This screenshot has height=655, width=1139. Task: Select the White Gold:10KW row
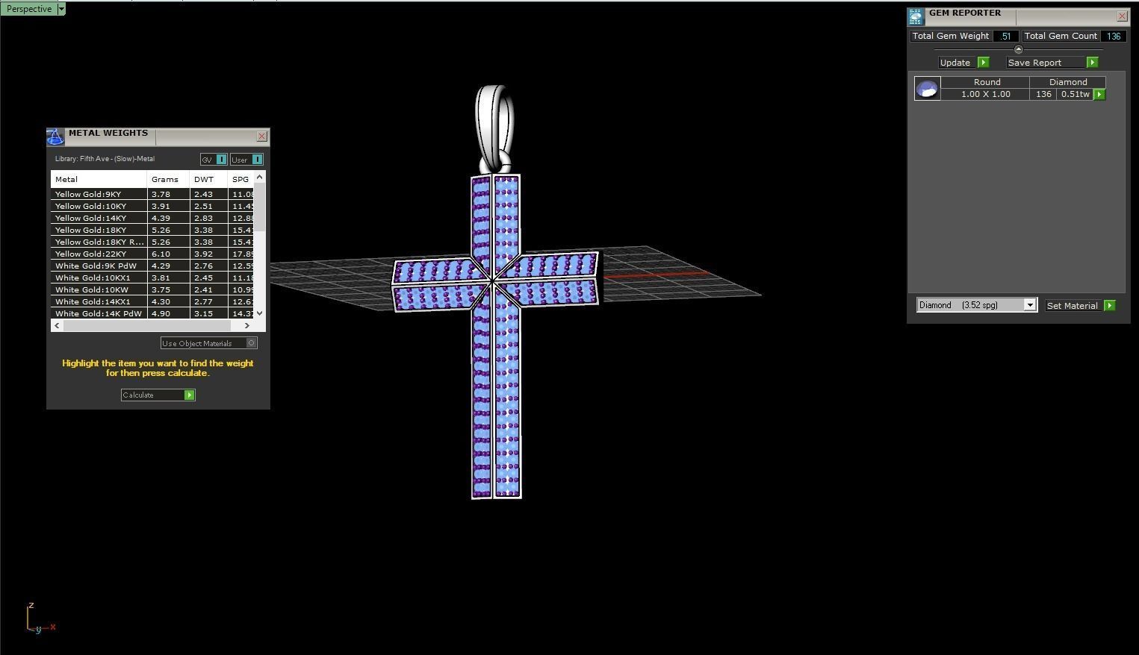point(153,289)
